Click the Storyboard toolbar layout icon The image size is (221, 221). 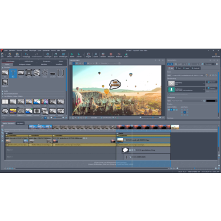[x=111, y=55]
